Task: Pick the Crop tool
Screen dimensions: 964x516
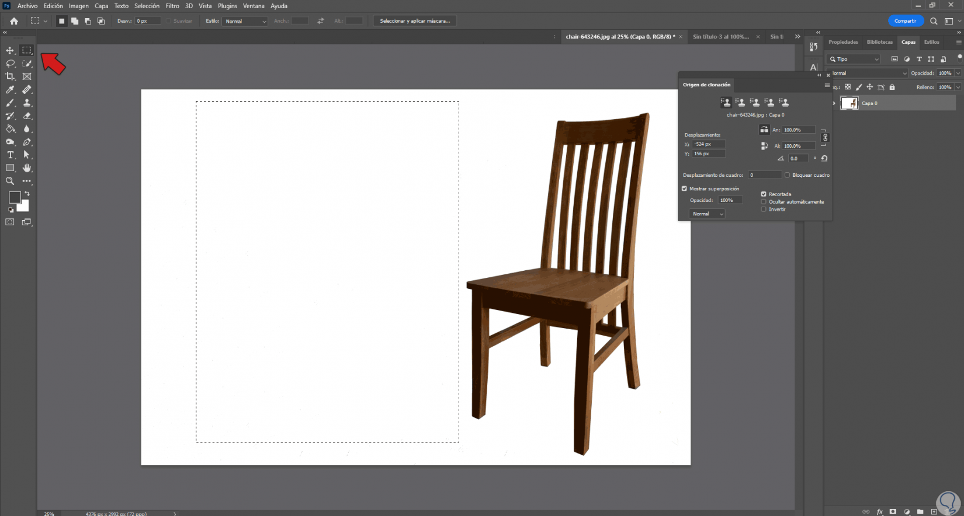Action: coord(10,76)
